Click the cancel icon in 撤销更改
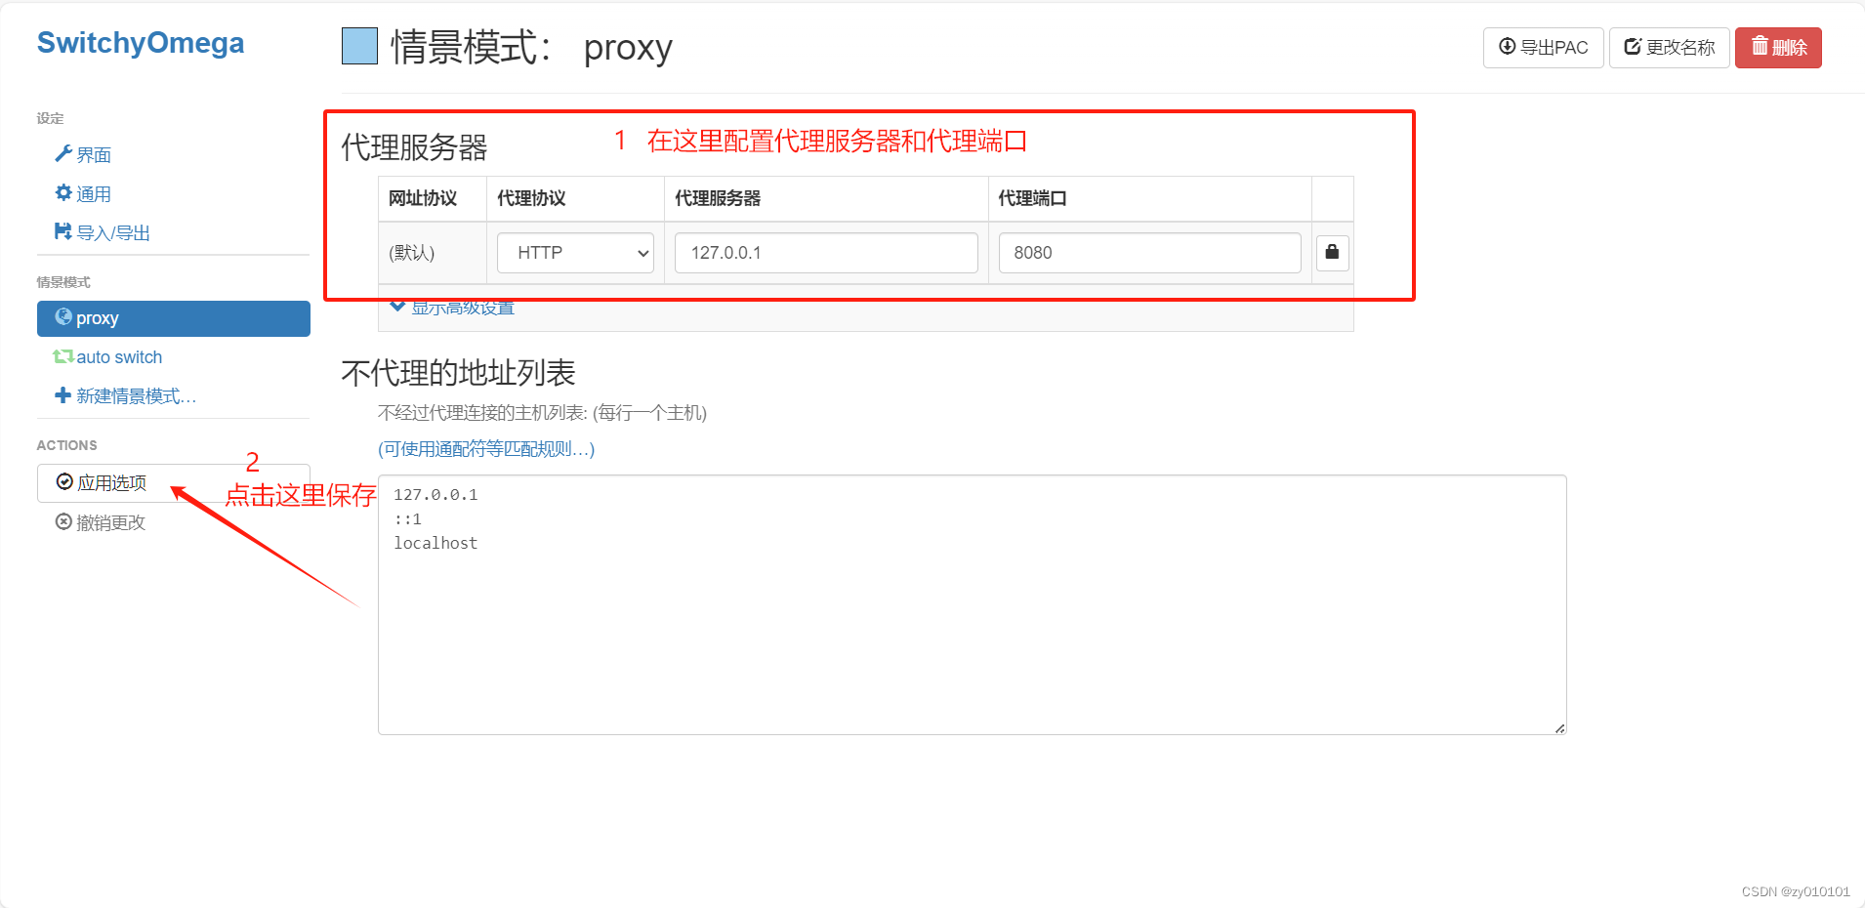This screenshot has height=908, width=1865. point(63,521)
